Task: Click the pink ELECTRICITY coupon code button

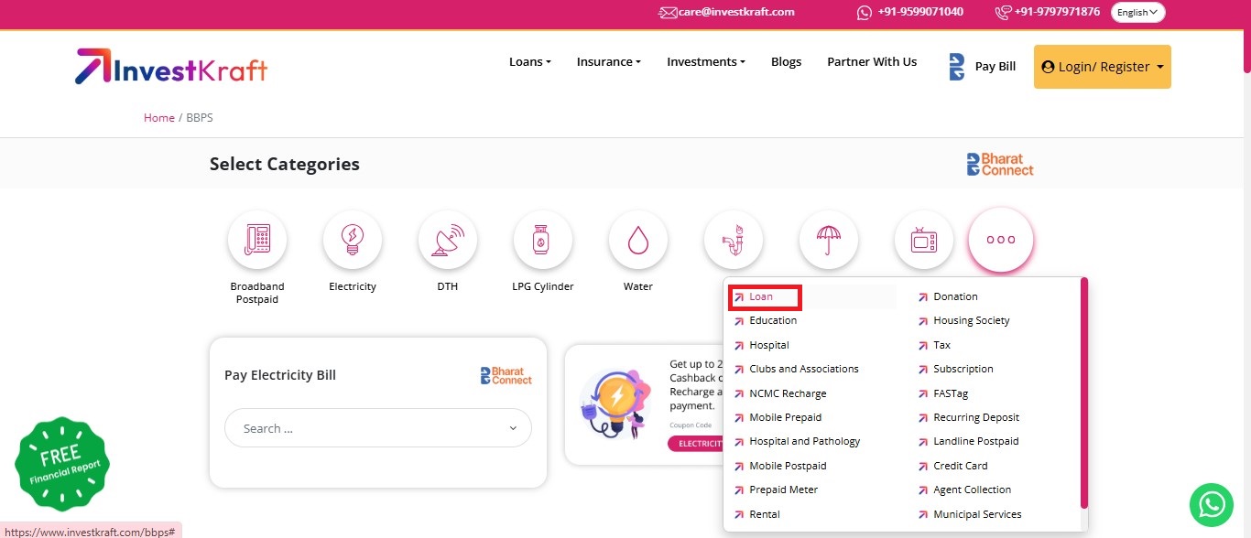Action: tap(696, 444)
